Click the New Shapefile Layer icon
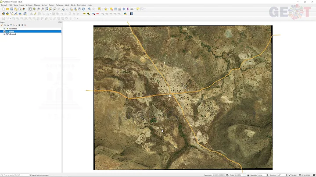Screen dimensions: 316x177 click(12, 14)
